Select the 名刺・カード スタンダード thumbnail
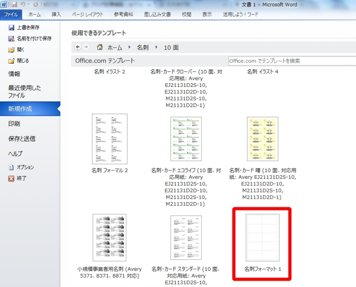 point(186,238)
